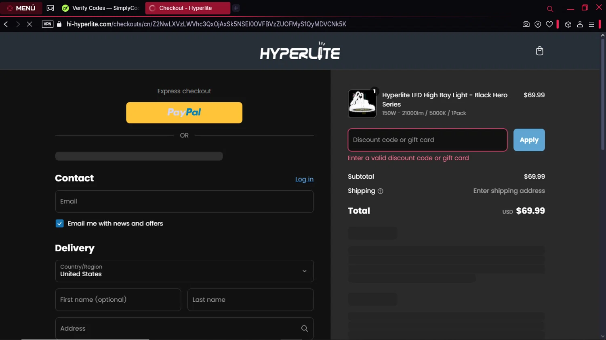The height and width of the screenshot is (340, 606).
Task: Open the profile account icon
Action: (580, 24)
